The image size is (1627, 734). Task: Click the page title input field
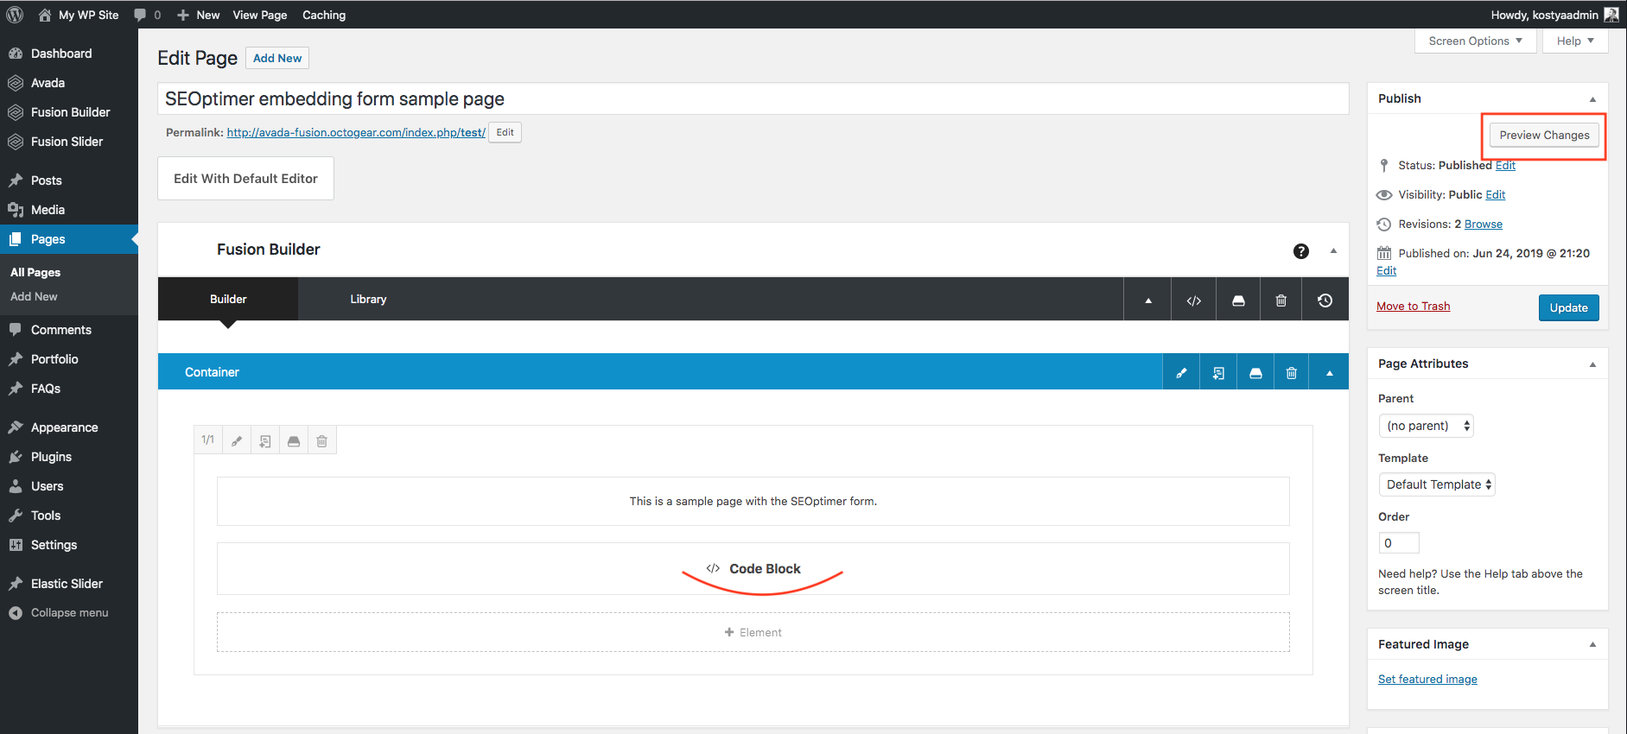tap(752, 98)
